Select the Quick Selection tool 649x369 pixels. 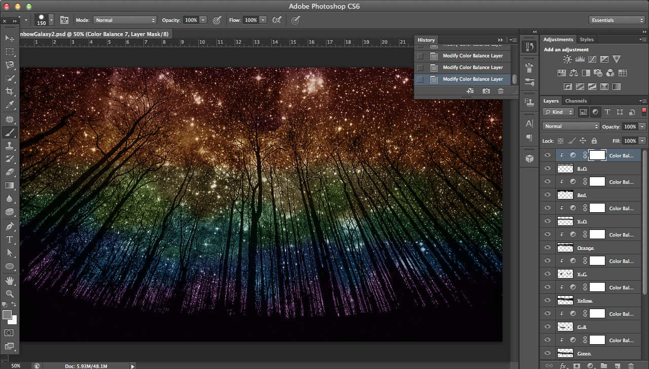point(10,78)
